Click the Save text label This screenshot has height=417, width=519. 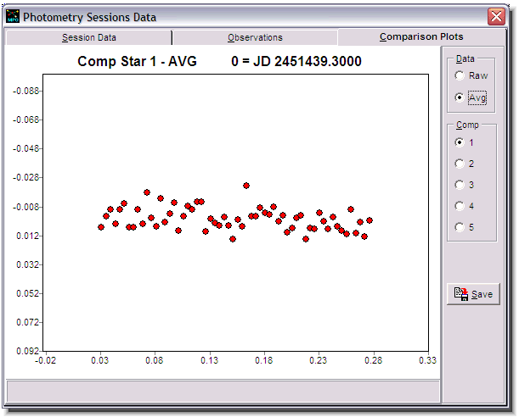[x=482, y=294]
